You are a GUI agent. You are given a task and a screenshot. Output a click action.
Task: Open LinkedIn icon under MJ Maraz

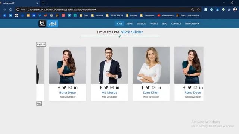click(118, 87)
